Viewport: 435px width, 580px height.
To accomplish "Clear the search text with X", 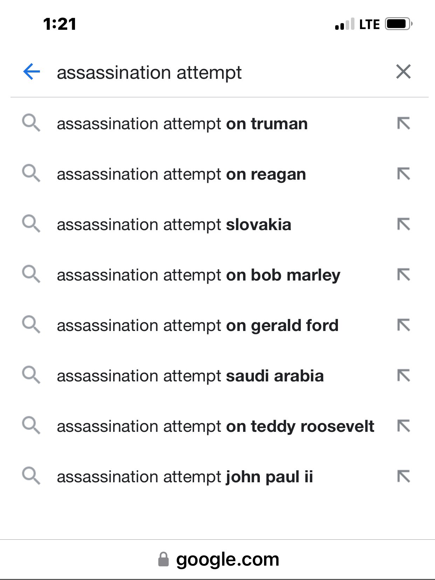I will pos(403,72).
